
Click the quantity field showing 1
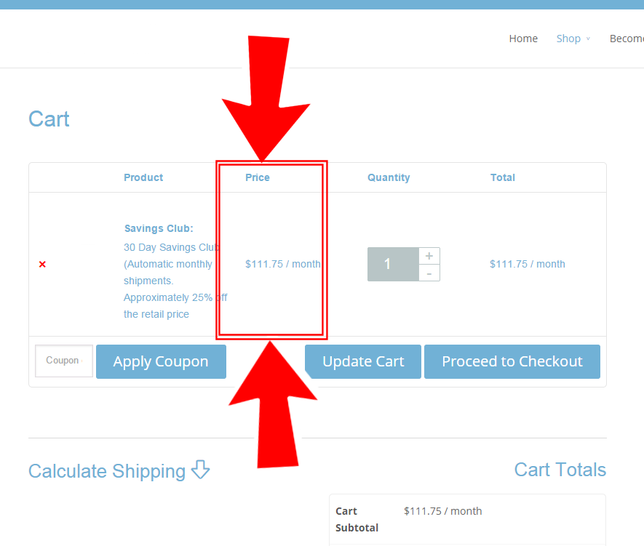coord(393,264)
